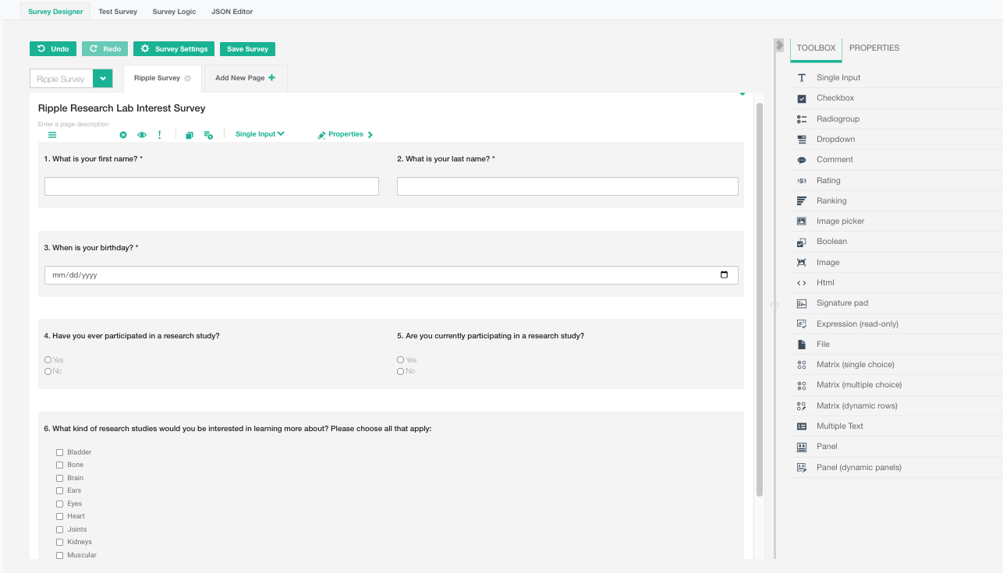Image resolution: width=1003 pixels, height=573 pixels.
Task: Open the Survey Logic tab
Action: pos(174,12)
